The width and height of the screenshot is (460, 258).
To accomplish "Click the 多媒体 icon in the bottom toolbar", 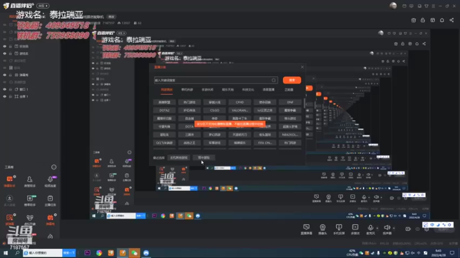I will click(355, 229).
